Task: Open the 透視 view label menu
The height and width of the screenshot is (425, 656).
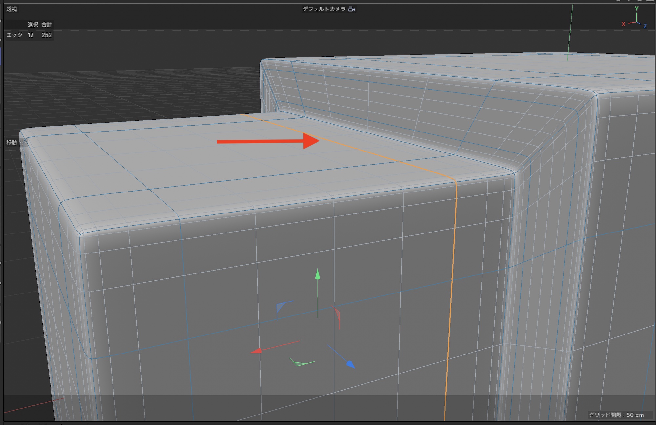Action: 12,9
